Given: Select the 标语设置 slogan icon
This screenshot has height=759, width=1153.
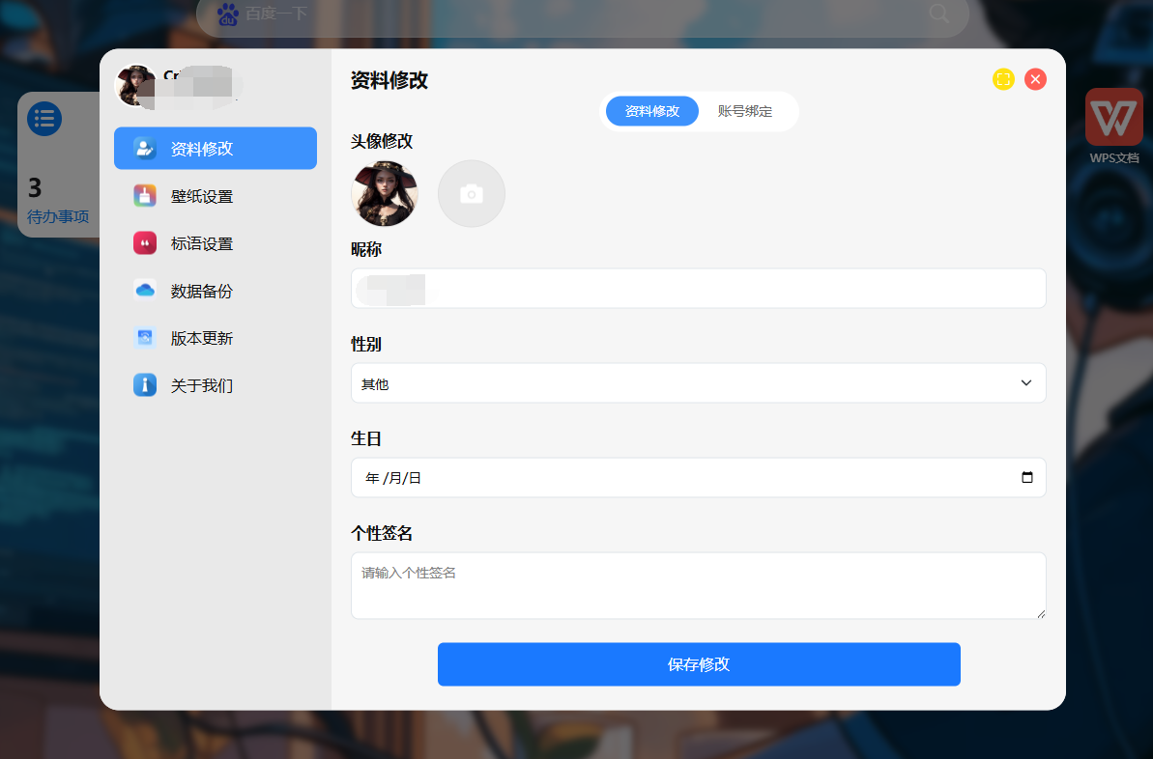Looking at the screenshot, I should click(145, 243).
